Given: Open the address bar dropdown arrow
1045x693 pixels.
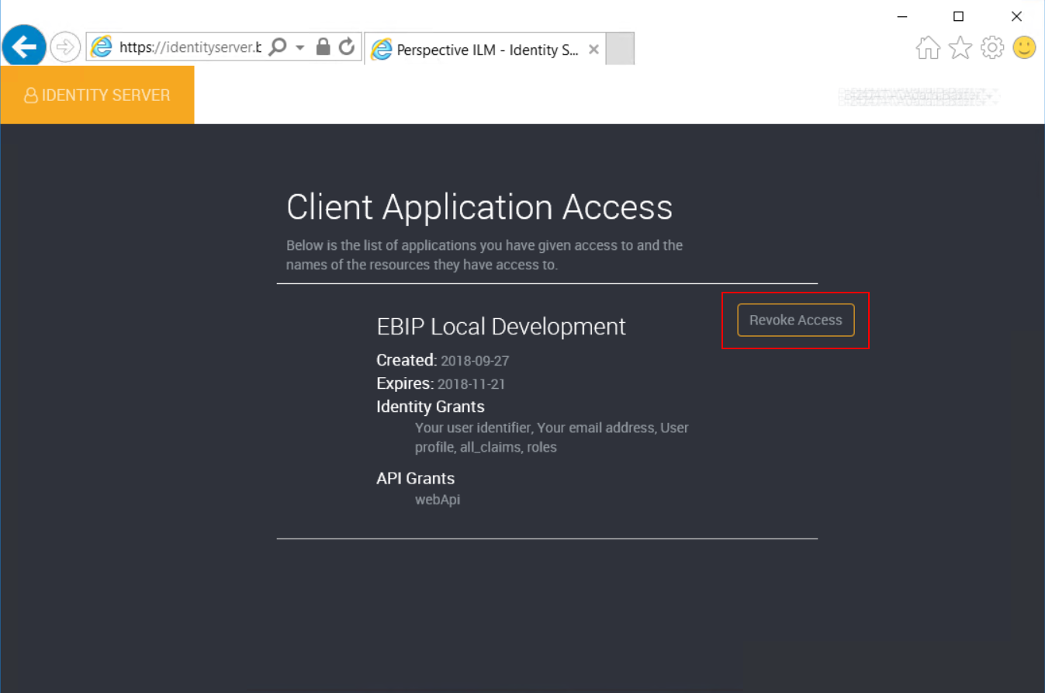Looking at the screenshot, I should click(x=300, y=48).
